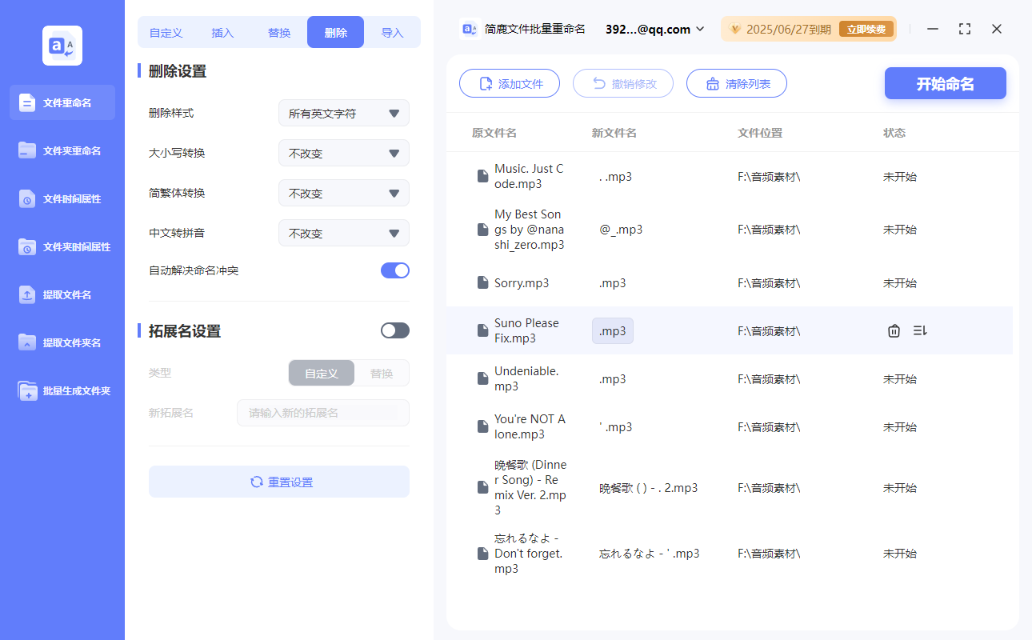Screen dimensions: 1032x640
Task: Toggle off 自动解决命名冲突
Action: click(x=394, y=270)
